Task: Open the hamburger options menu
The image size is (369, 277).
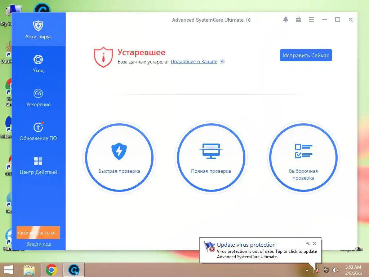Action: pyautogui.click(x=312, y=19)
